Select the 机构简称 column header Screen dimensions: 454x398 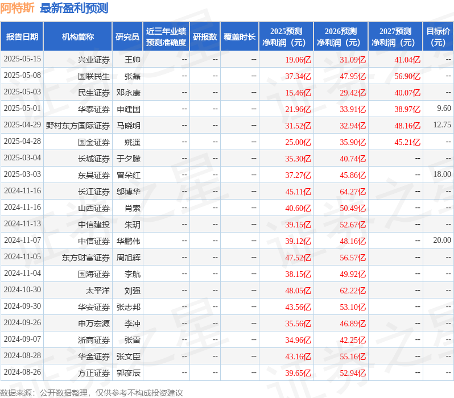pos(77,36)
